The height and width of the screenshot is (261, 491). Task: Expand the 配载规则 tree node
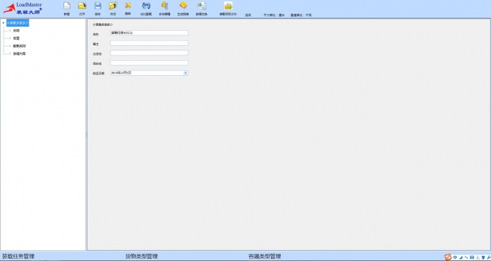[10, 46]
